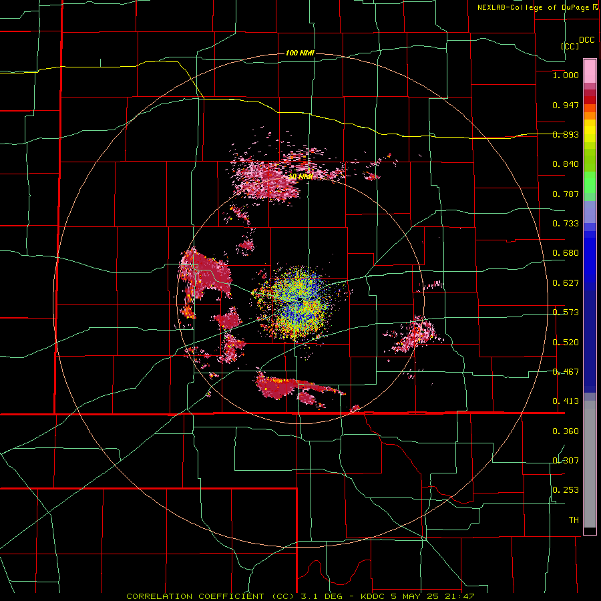Pick the orange band in color bar
The height and width of the screenshot is (601, 601).
[590, 116]
